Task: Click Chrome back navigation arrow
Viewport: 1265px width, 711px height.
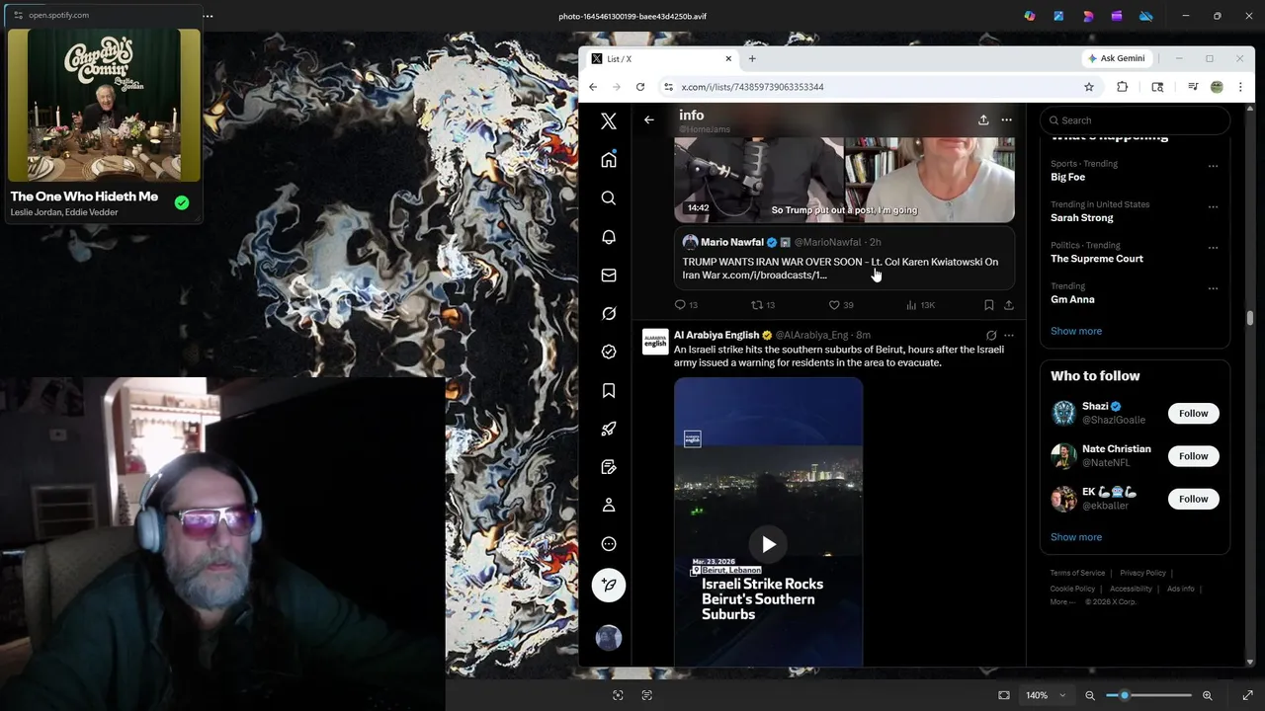Action: click(593, 87)
